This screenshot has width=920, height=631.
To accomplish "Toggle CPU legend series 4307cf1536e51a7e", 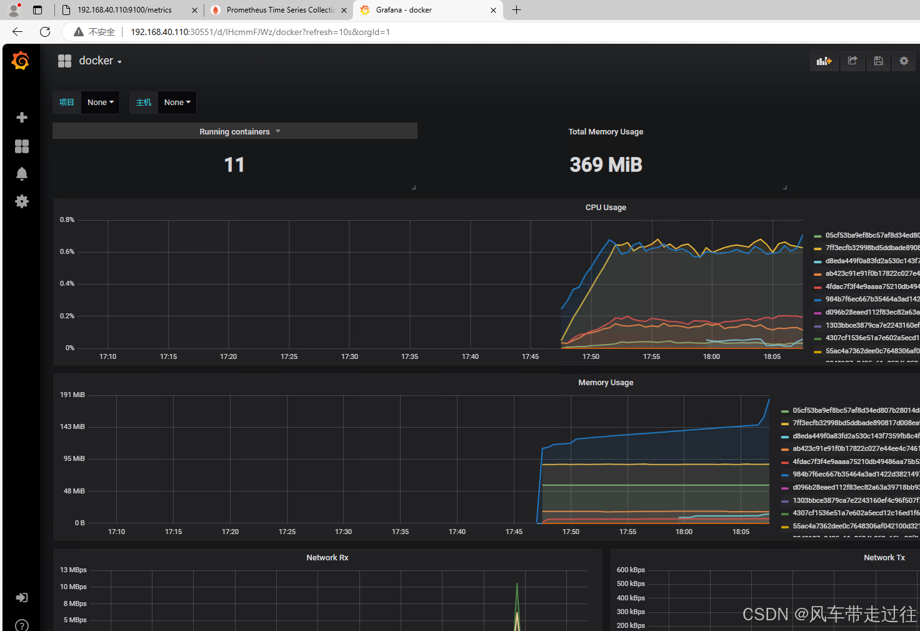I will point(872,338).
